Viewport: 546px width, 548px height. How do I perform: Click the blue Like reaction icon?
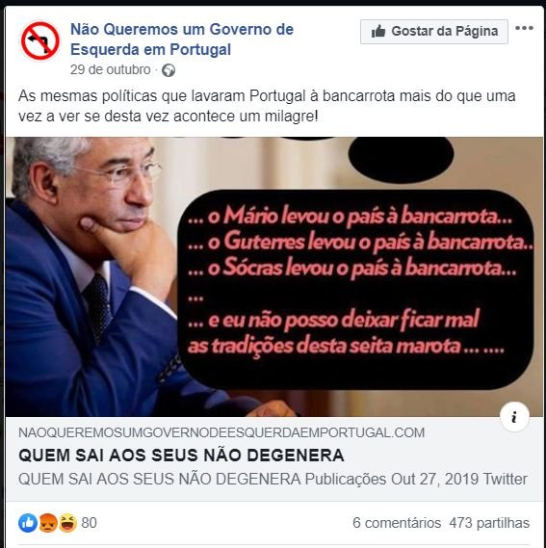coord(28,523)
